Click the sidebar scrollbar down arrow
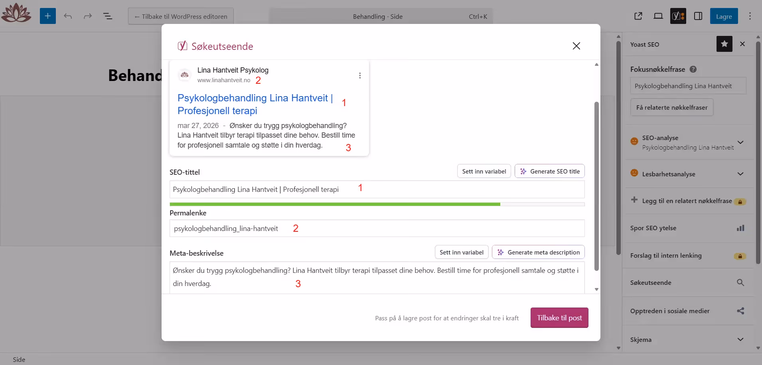 click(758, 348)
